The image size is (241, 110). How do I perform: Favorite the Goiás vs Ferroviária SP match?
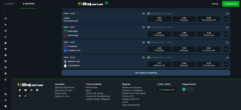(144, 14)
